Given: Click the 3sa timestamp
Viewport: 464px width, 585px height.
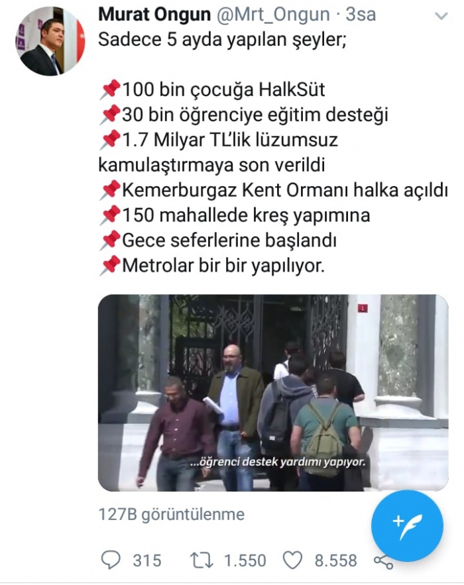Looking at the screenshot, I should tap(360, 15).
